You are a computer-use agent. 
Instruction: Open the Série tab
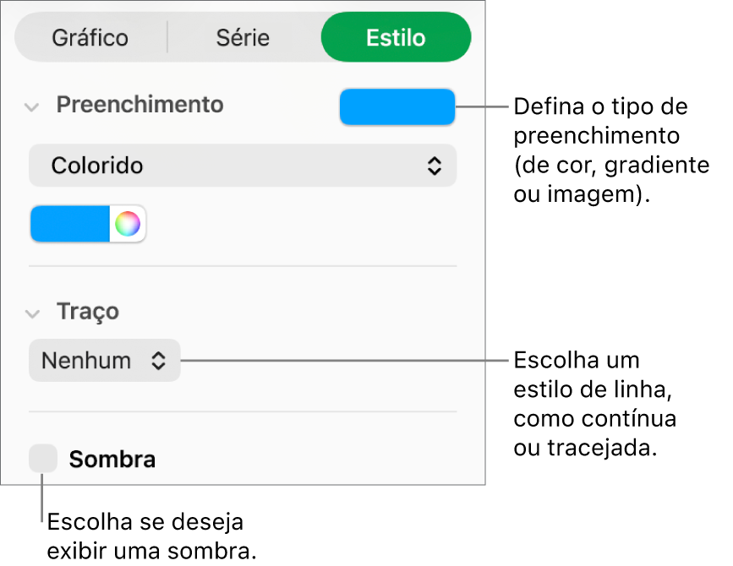pyautogui.click(x=243, y=37)
